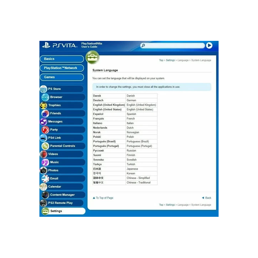Image resolution: width=258 pixels, height=258 pixels.
Task: Click the Back link text
Action: pyautogui.click(x=208, y=198)
